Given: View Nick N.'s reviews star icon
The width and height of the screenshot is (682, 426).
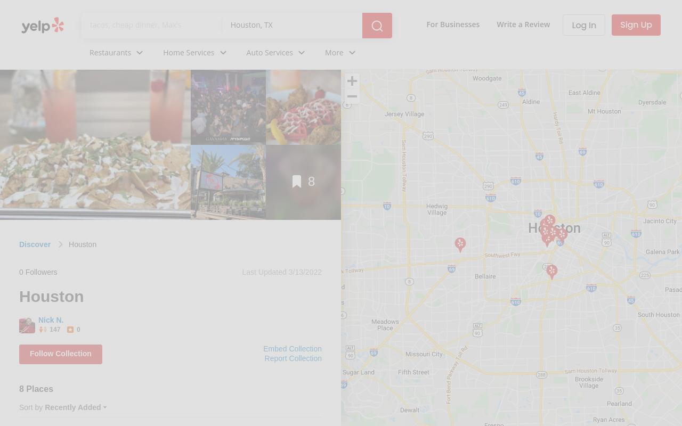Looking at the screenshot, I should (70, 330).
